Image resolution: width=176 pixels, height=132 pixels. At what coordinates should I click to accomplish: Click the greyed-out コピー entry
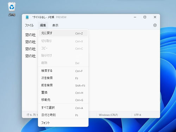[63, 49]
